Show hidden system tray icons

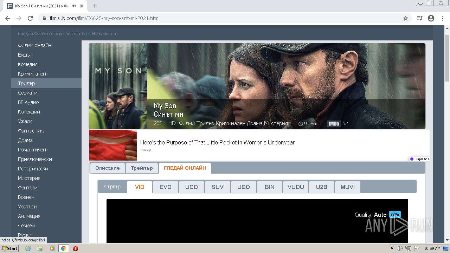(x=392, y=248)
